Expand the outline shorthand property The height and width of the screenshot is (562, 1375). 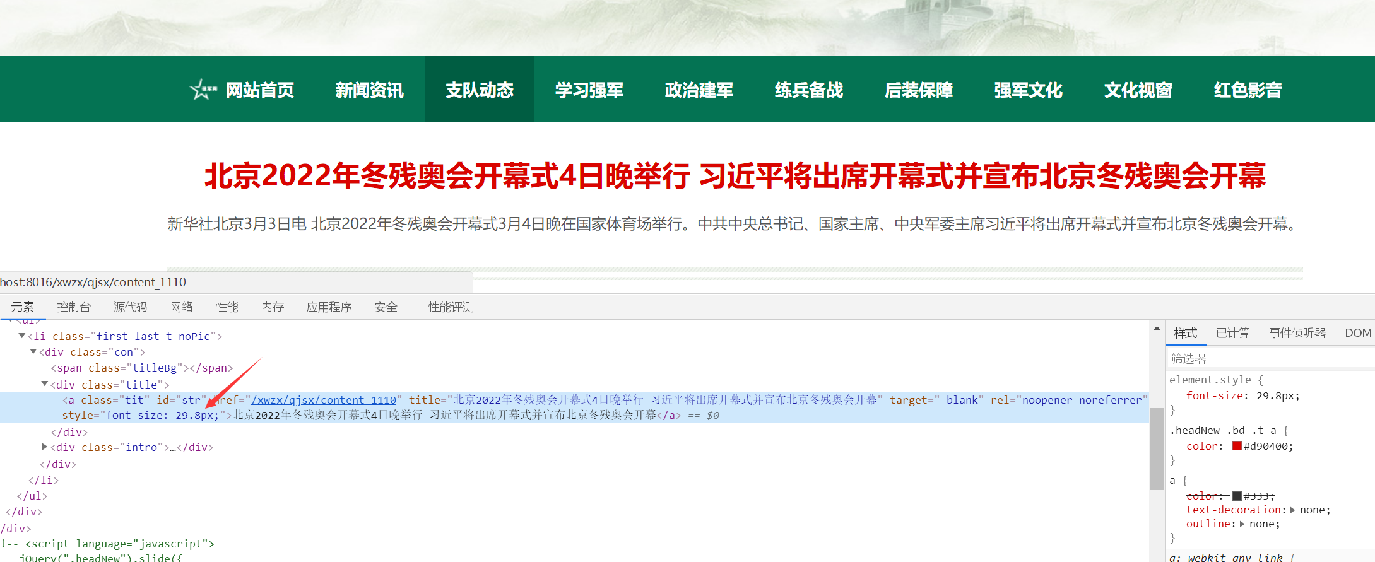[x=1242, y=524]
